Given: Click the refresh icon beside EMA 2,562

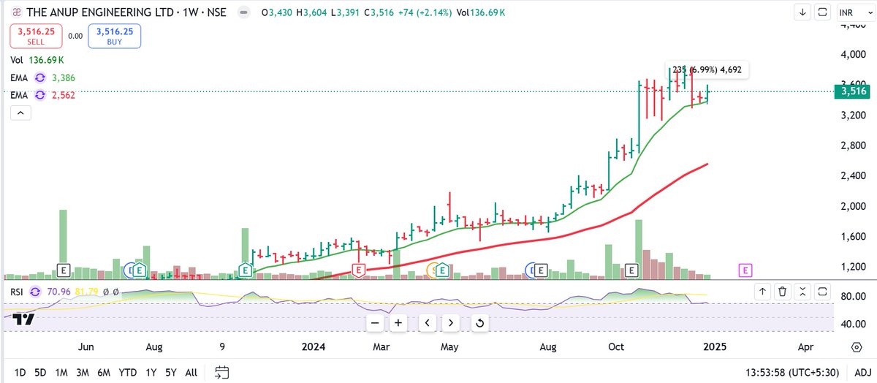Looking at the screenshot, I should point(40,95).
